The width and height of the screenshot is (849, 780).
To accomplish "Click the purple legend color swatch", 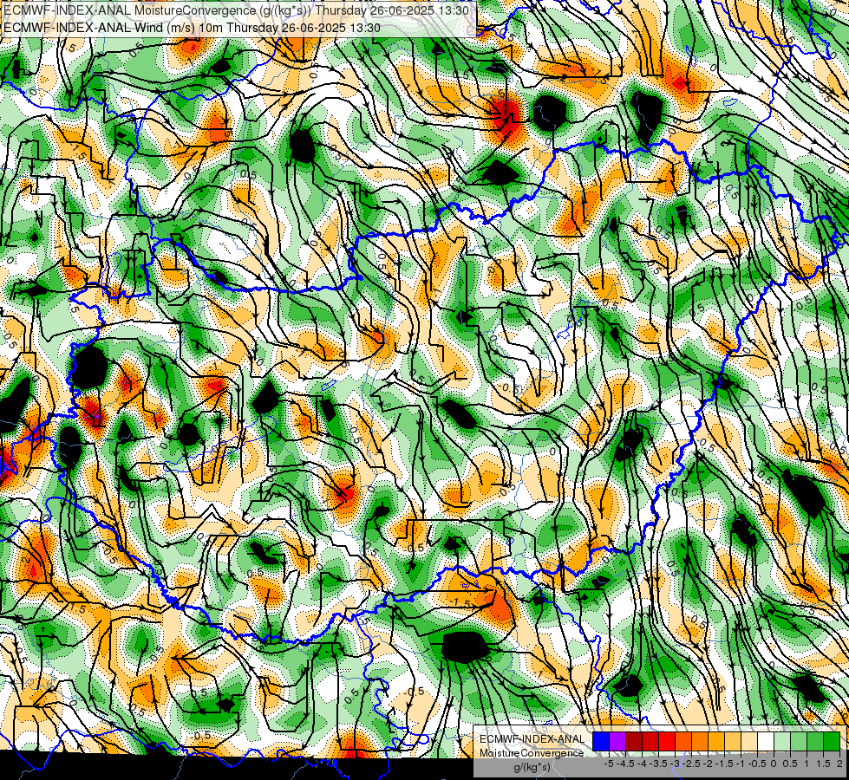I will point(617,741).
